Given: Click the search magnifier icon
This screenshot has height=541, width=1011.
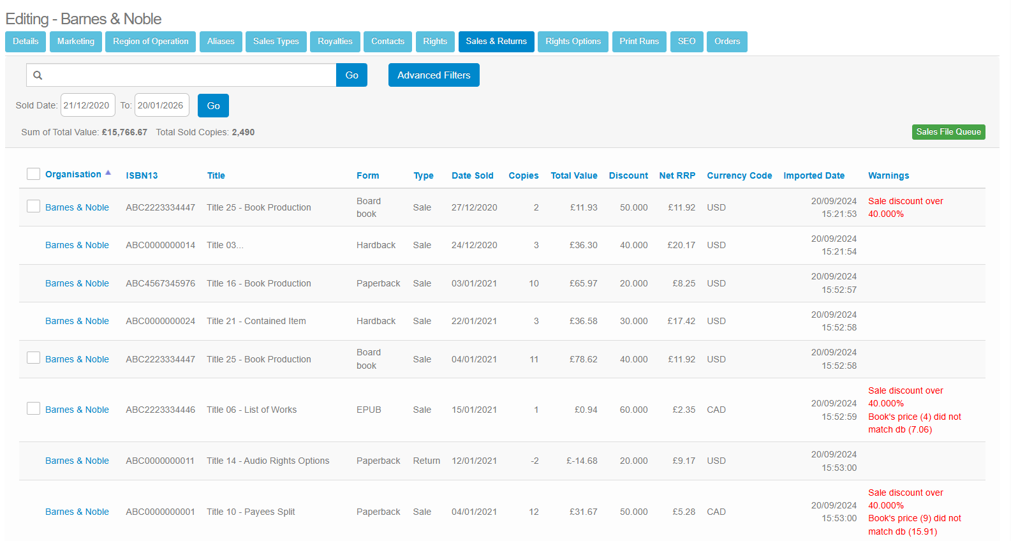Looking at the screenshot, I should (x=38, y=75).
